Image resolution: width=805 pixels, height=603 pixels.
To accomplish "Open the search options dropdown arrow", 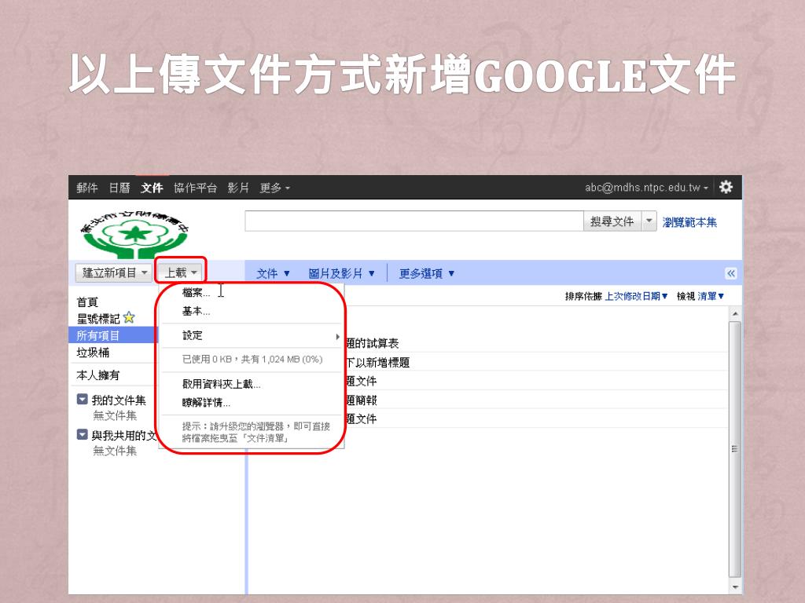I will click(x=649, y=221).
